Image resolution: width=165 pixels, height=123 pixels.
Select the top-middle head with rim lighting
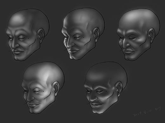83,34
